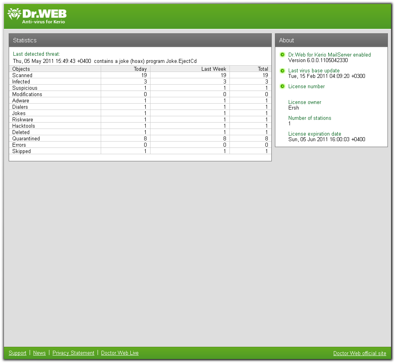Select the Hacktools row label

pyautogui.click(x=24, y=126)
